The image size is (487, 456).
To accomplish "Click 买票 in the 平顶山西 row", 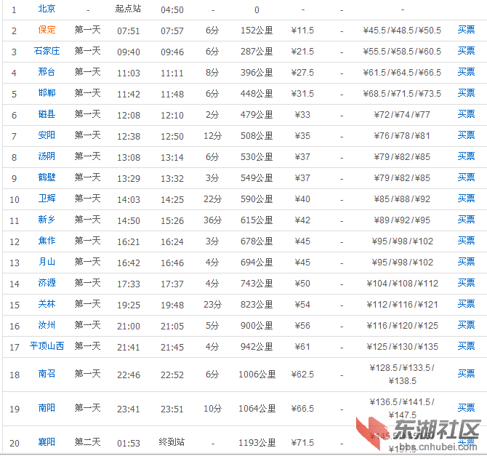I will click(x=466, y=346).
